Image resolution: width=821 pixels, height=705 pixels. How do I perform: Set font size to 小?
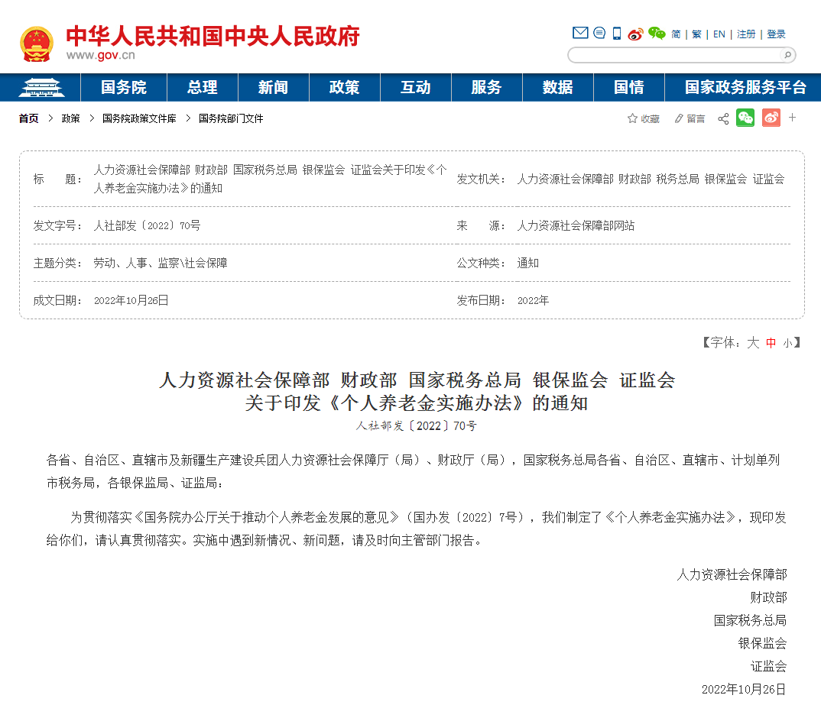(787, 343)
